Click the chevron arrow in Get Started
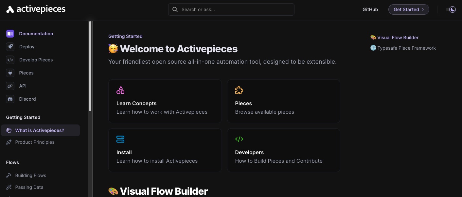462x197 pixels. pyautogui.click(x=423, y=9)
